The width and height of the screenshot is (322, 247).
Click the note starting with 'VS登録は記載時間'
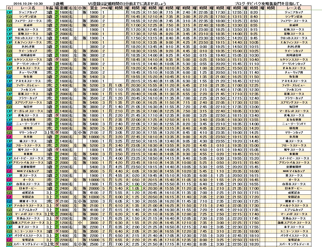point(127,4)
